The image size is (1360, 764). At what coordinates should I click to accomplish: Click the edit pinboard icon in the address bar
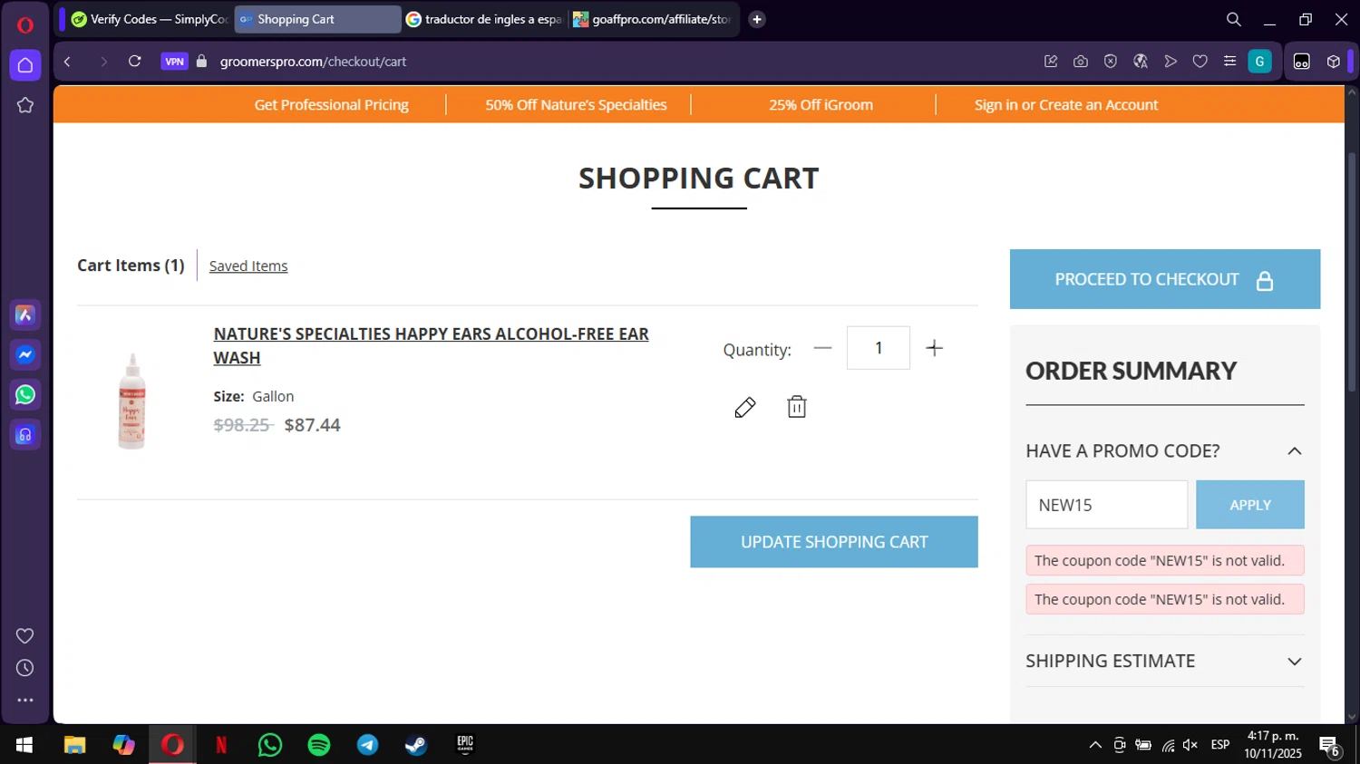coord(1051,62)
